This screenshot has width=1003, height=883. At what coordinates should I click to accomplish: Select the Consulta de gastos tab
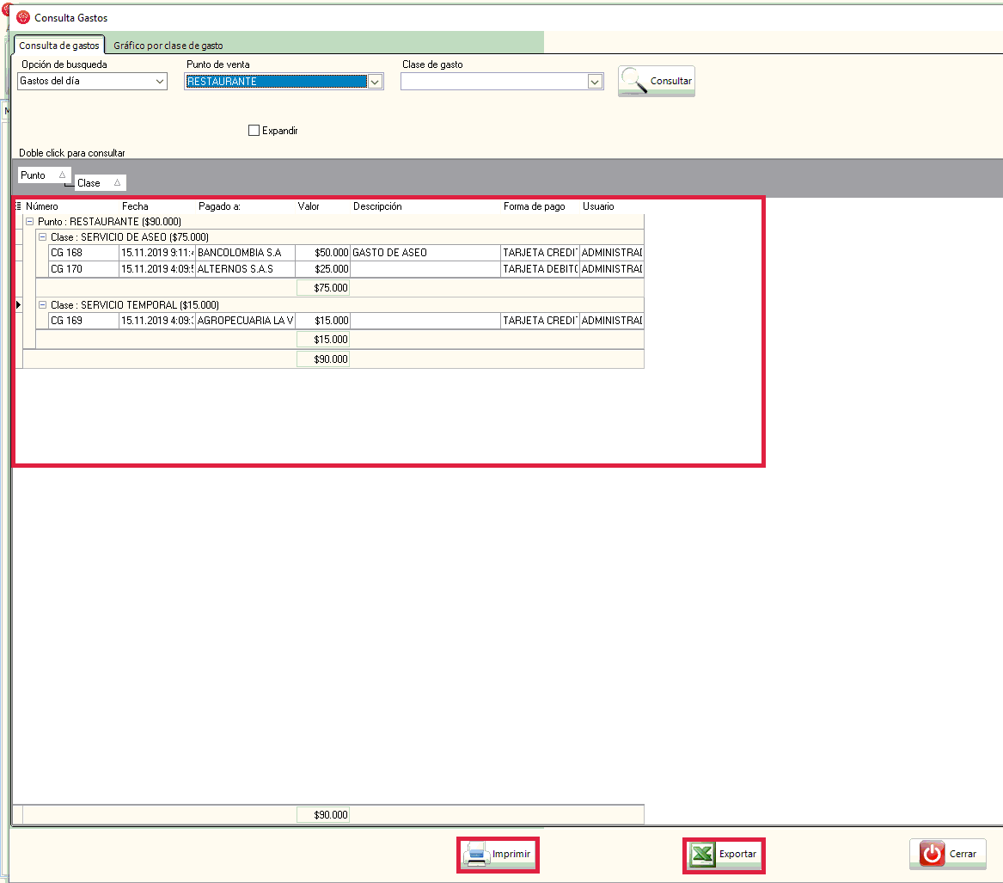pos(59,46)
